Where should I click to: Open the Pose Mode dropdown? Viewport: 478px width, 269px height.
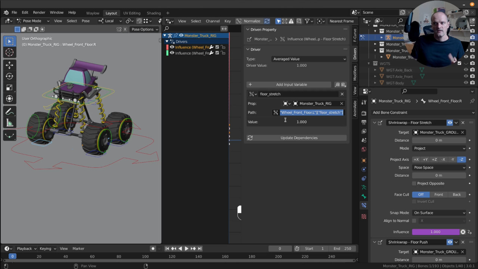click(x=33, y=21)
